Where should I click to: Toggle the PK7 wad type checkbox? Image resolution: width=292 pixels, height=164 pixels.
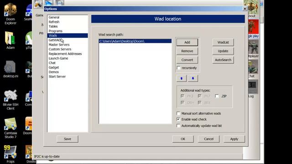click(200, 96)
